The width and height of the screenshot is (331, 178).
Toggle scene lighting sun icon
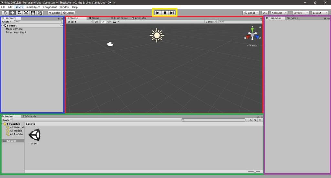click(103, 22)
